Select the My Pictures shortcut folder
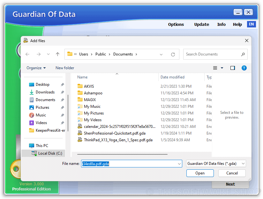Screen dimensions: 263x199 pos(94,113)
